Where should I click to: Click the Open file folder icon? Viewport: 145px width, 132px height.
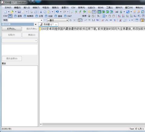(12, 12)
